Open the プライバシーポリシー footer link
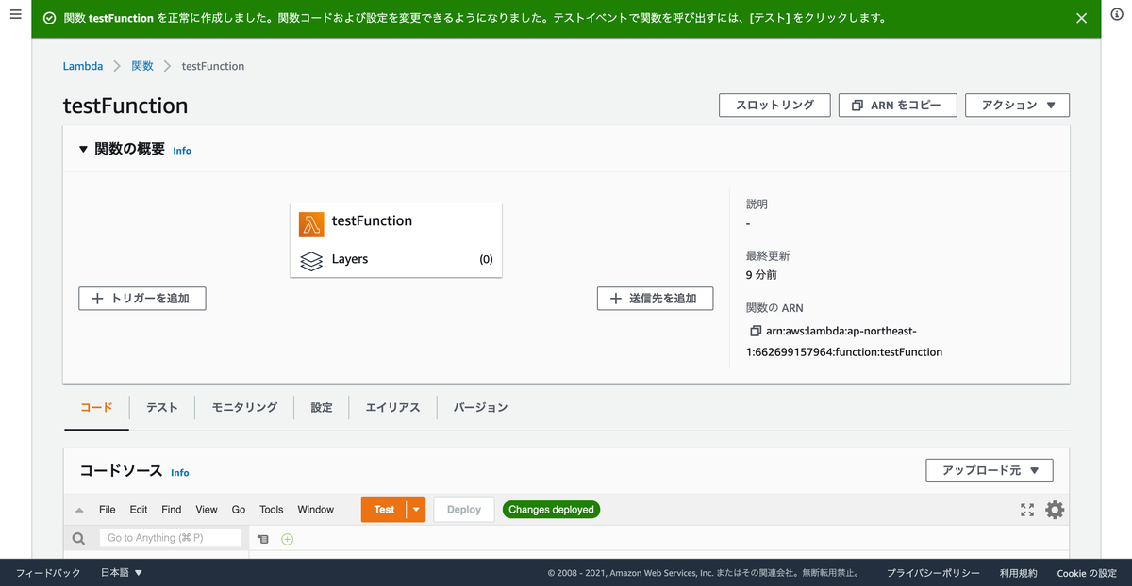Image resolution: width=1132 pixels, height=586 pixels. [933, 572]
